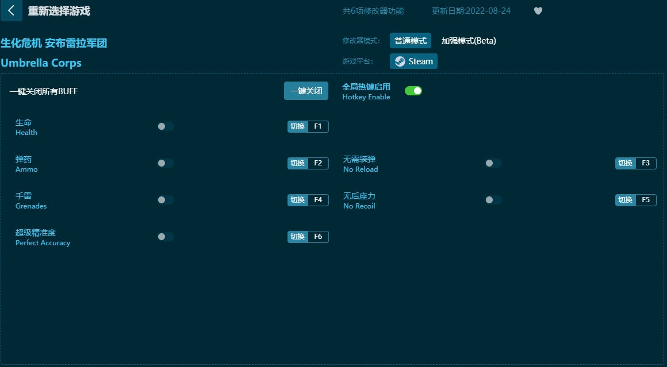Click the back arrow icon
The image size is (667, 367).
tap(11, 10)
